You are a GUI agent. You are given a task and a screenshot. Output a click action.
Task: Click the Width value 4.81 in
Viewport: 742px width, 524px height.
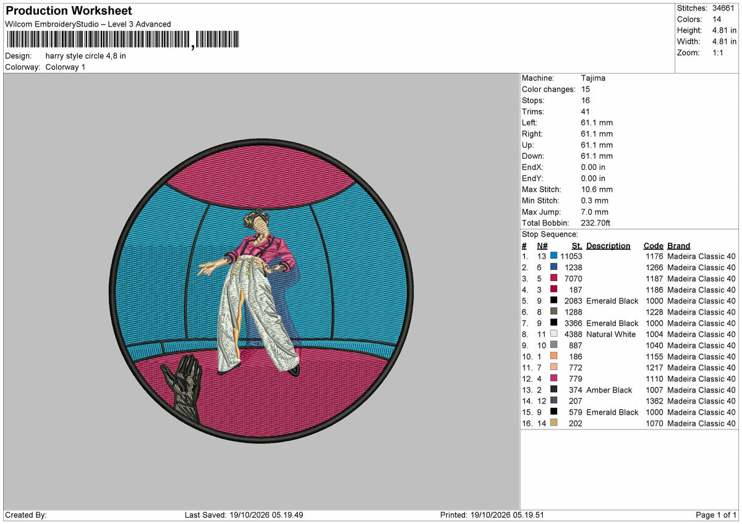pyautogui.click(x=724, y=41)
